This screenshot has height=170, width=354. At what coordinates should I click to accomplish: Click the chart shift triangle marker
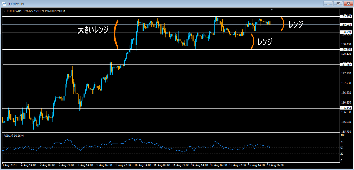pos(272,10)
